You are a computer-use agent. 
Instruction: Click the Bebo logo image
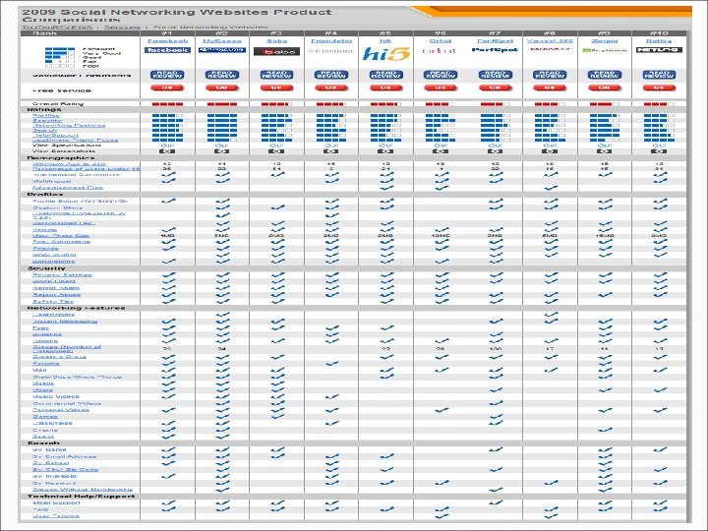276,51
